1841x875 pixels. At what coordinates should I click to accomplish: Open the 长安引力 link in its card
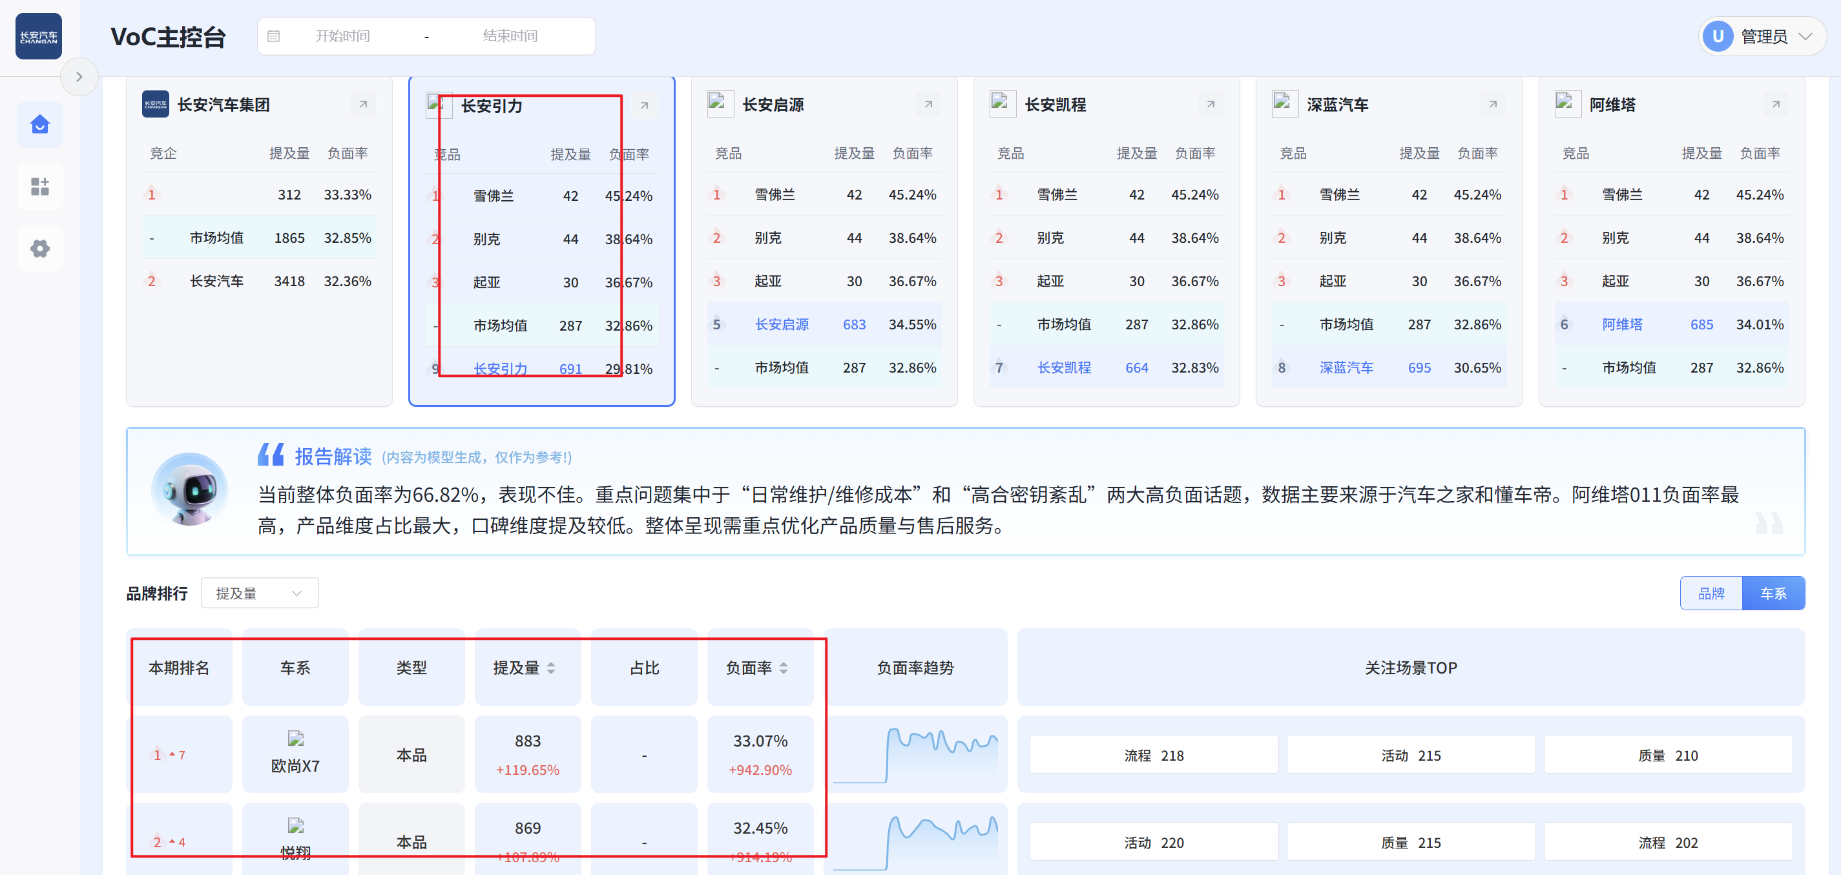[500, 369]
